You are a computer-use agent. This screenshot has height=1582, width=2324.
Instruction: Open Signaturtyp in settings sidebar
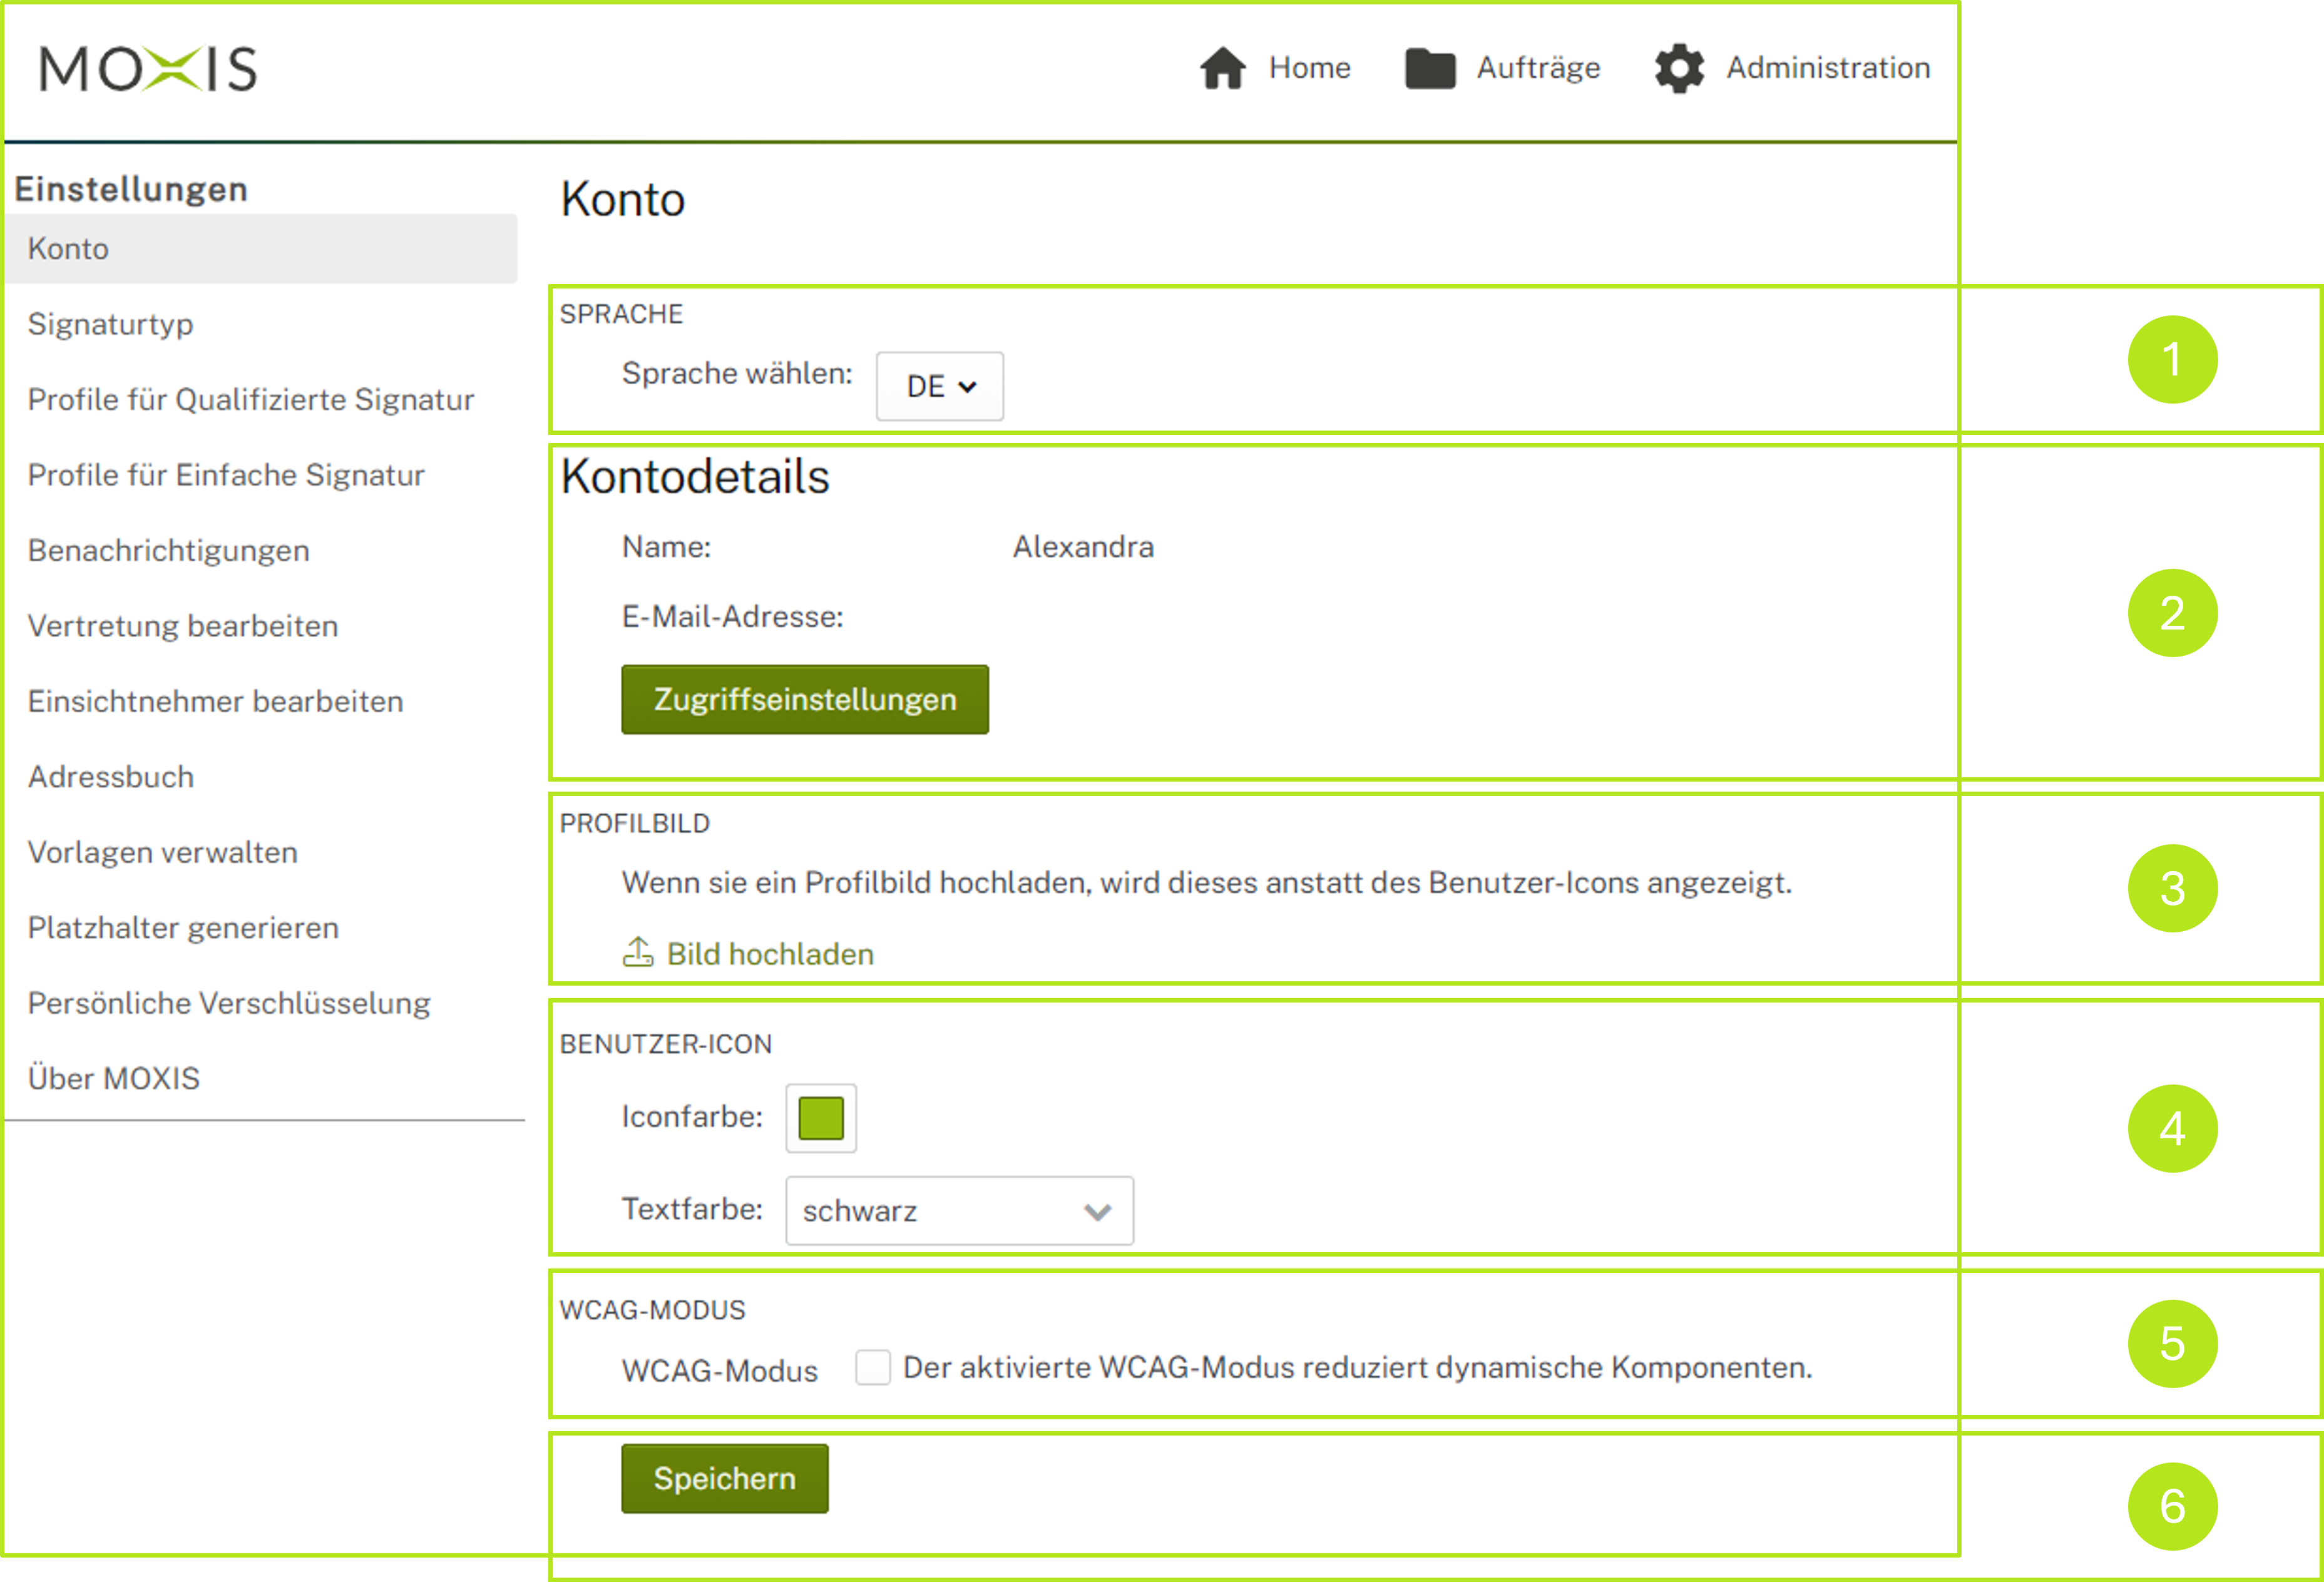(111, 324)
